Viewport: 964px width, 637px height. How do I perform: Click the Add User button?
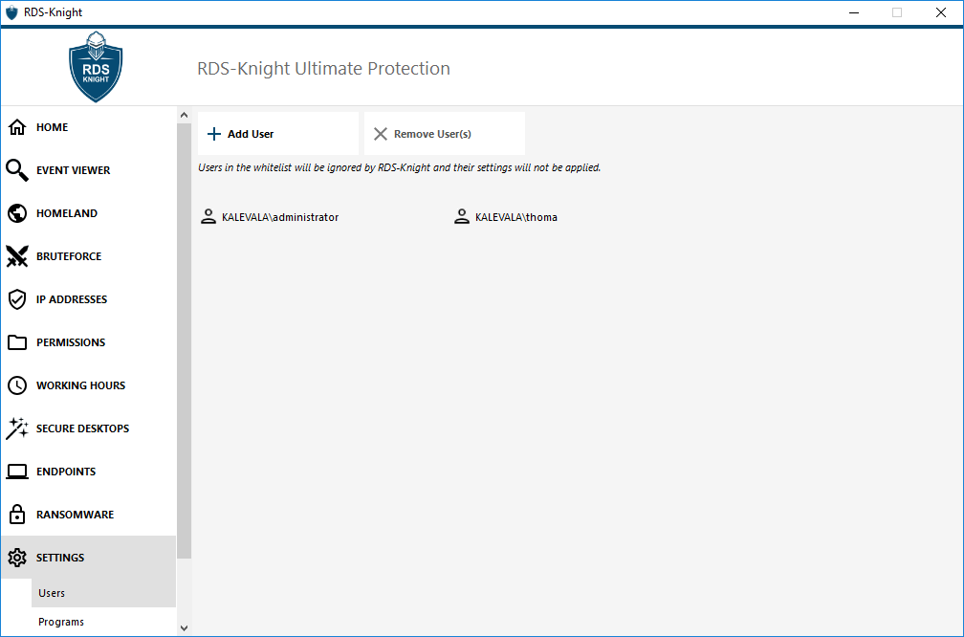(278, 134)
